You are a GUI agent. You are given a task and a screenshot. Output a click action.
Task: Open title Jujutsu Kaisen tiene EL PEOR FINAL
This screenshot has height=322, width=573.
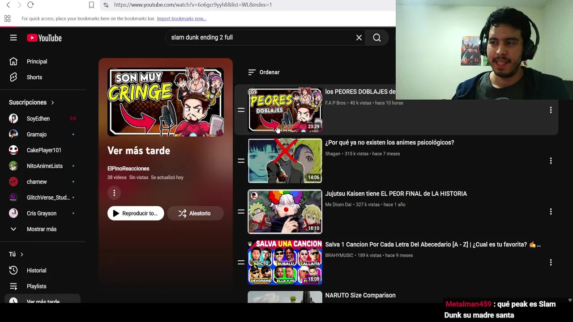tap(396, 194)
